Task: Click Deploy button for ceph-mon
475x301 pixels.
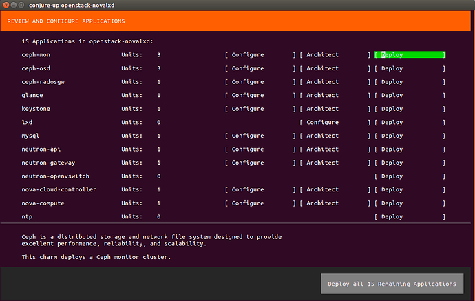Action: click(410, 55)
